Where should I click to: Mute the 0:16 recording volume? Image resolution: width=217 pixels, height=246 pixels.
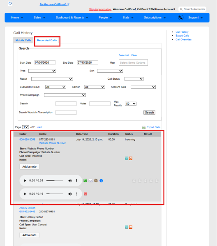[x=70, y=194]
